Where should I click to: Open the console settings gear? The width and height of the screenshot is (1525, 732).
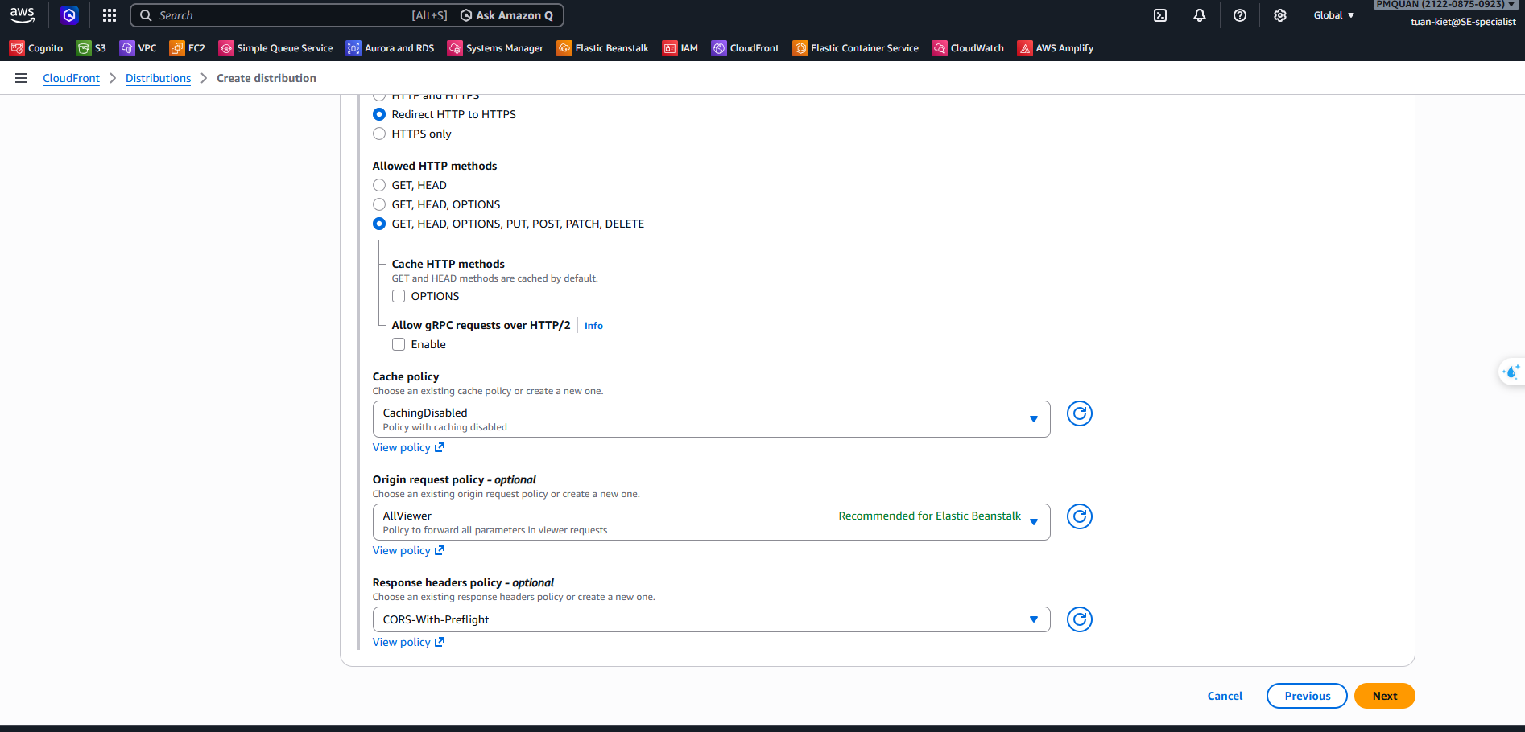[x=1280, y=15]
